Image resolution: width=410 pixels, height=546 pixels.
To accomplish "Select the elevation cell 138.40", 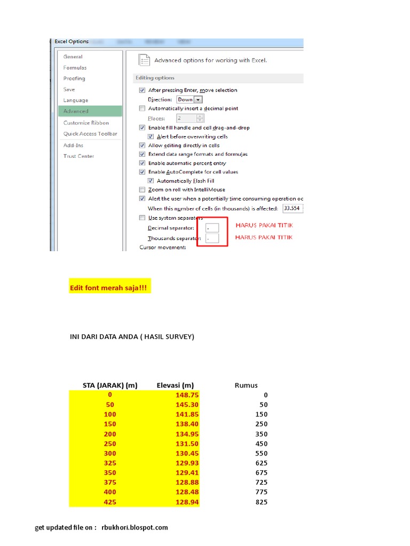I will [187, 424].
